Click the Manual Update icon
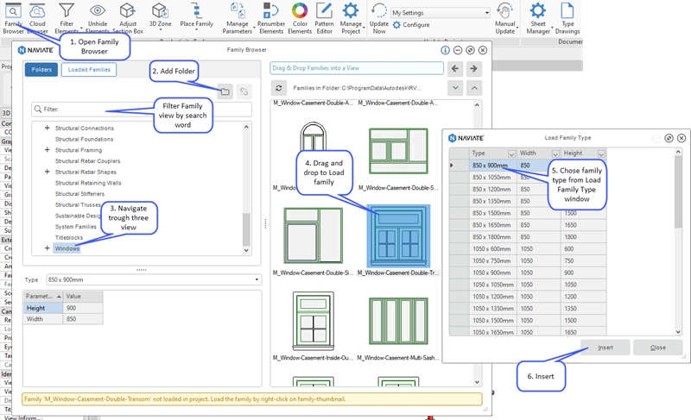Screen dimensions: 691x420 pos(505,11)
